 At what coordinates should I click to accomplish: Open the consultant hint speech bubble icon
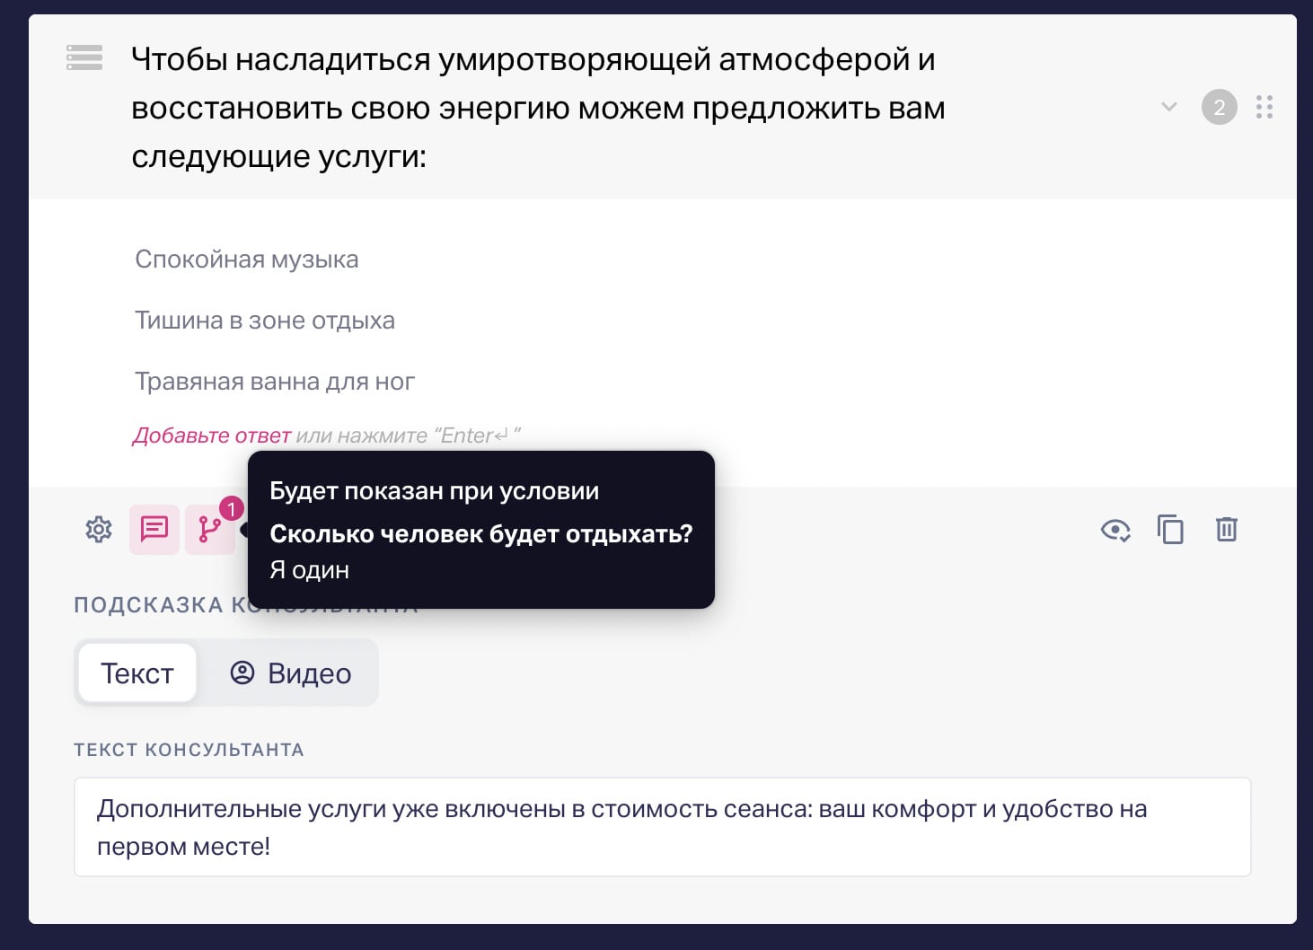pos(154,530)
